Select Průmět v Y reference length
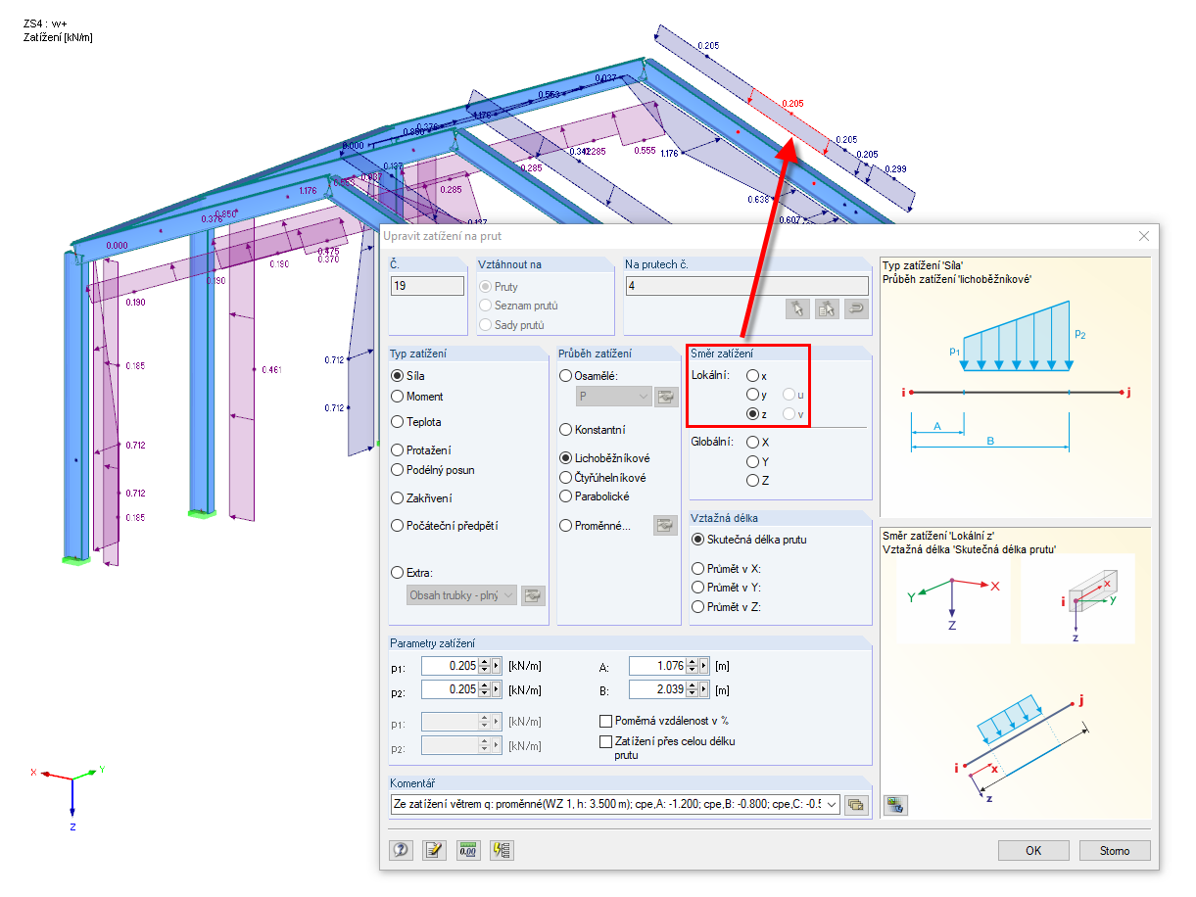 [697, 588]
